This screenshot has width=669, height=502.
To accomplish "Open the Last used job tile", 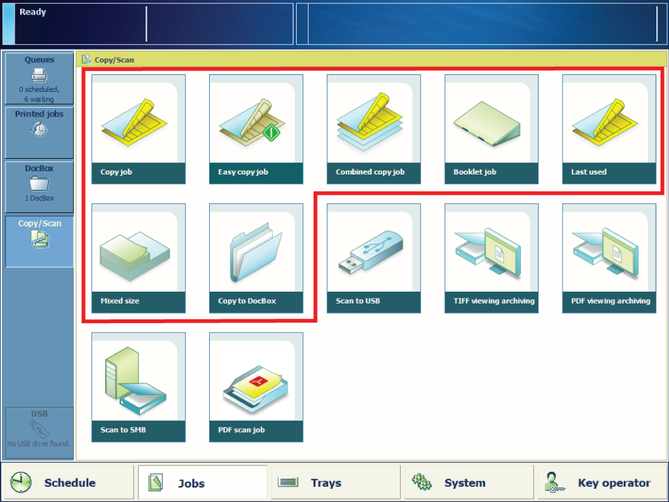I will coord(609,129).
